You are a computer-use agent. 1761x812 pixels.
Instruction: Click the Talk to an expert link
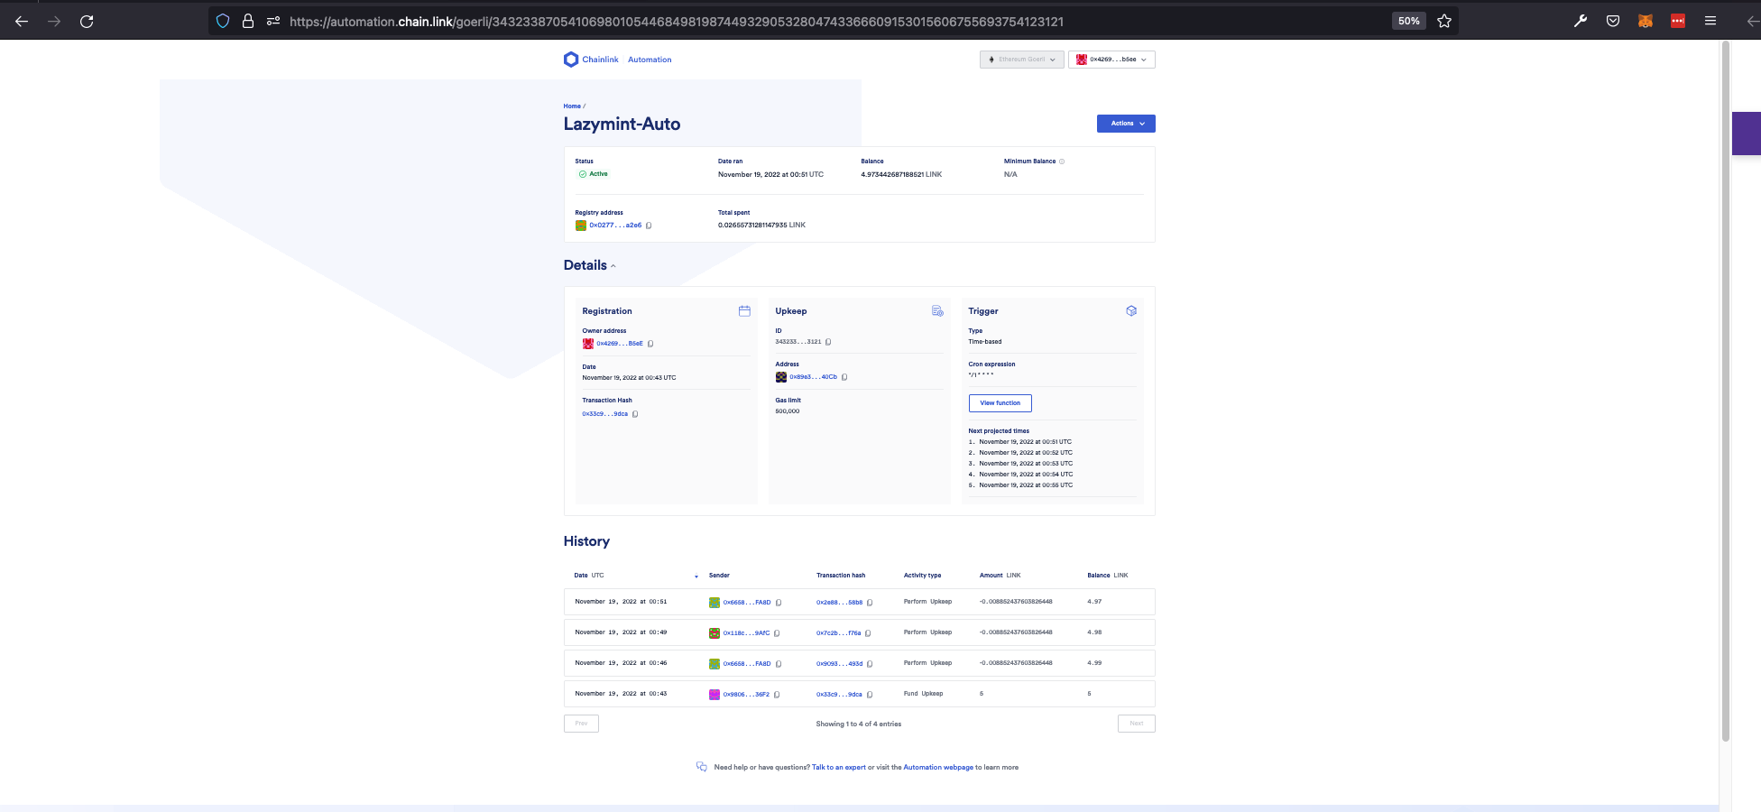[839, 768]
